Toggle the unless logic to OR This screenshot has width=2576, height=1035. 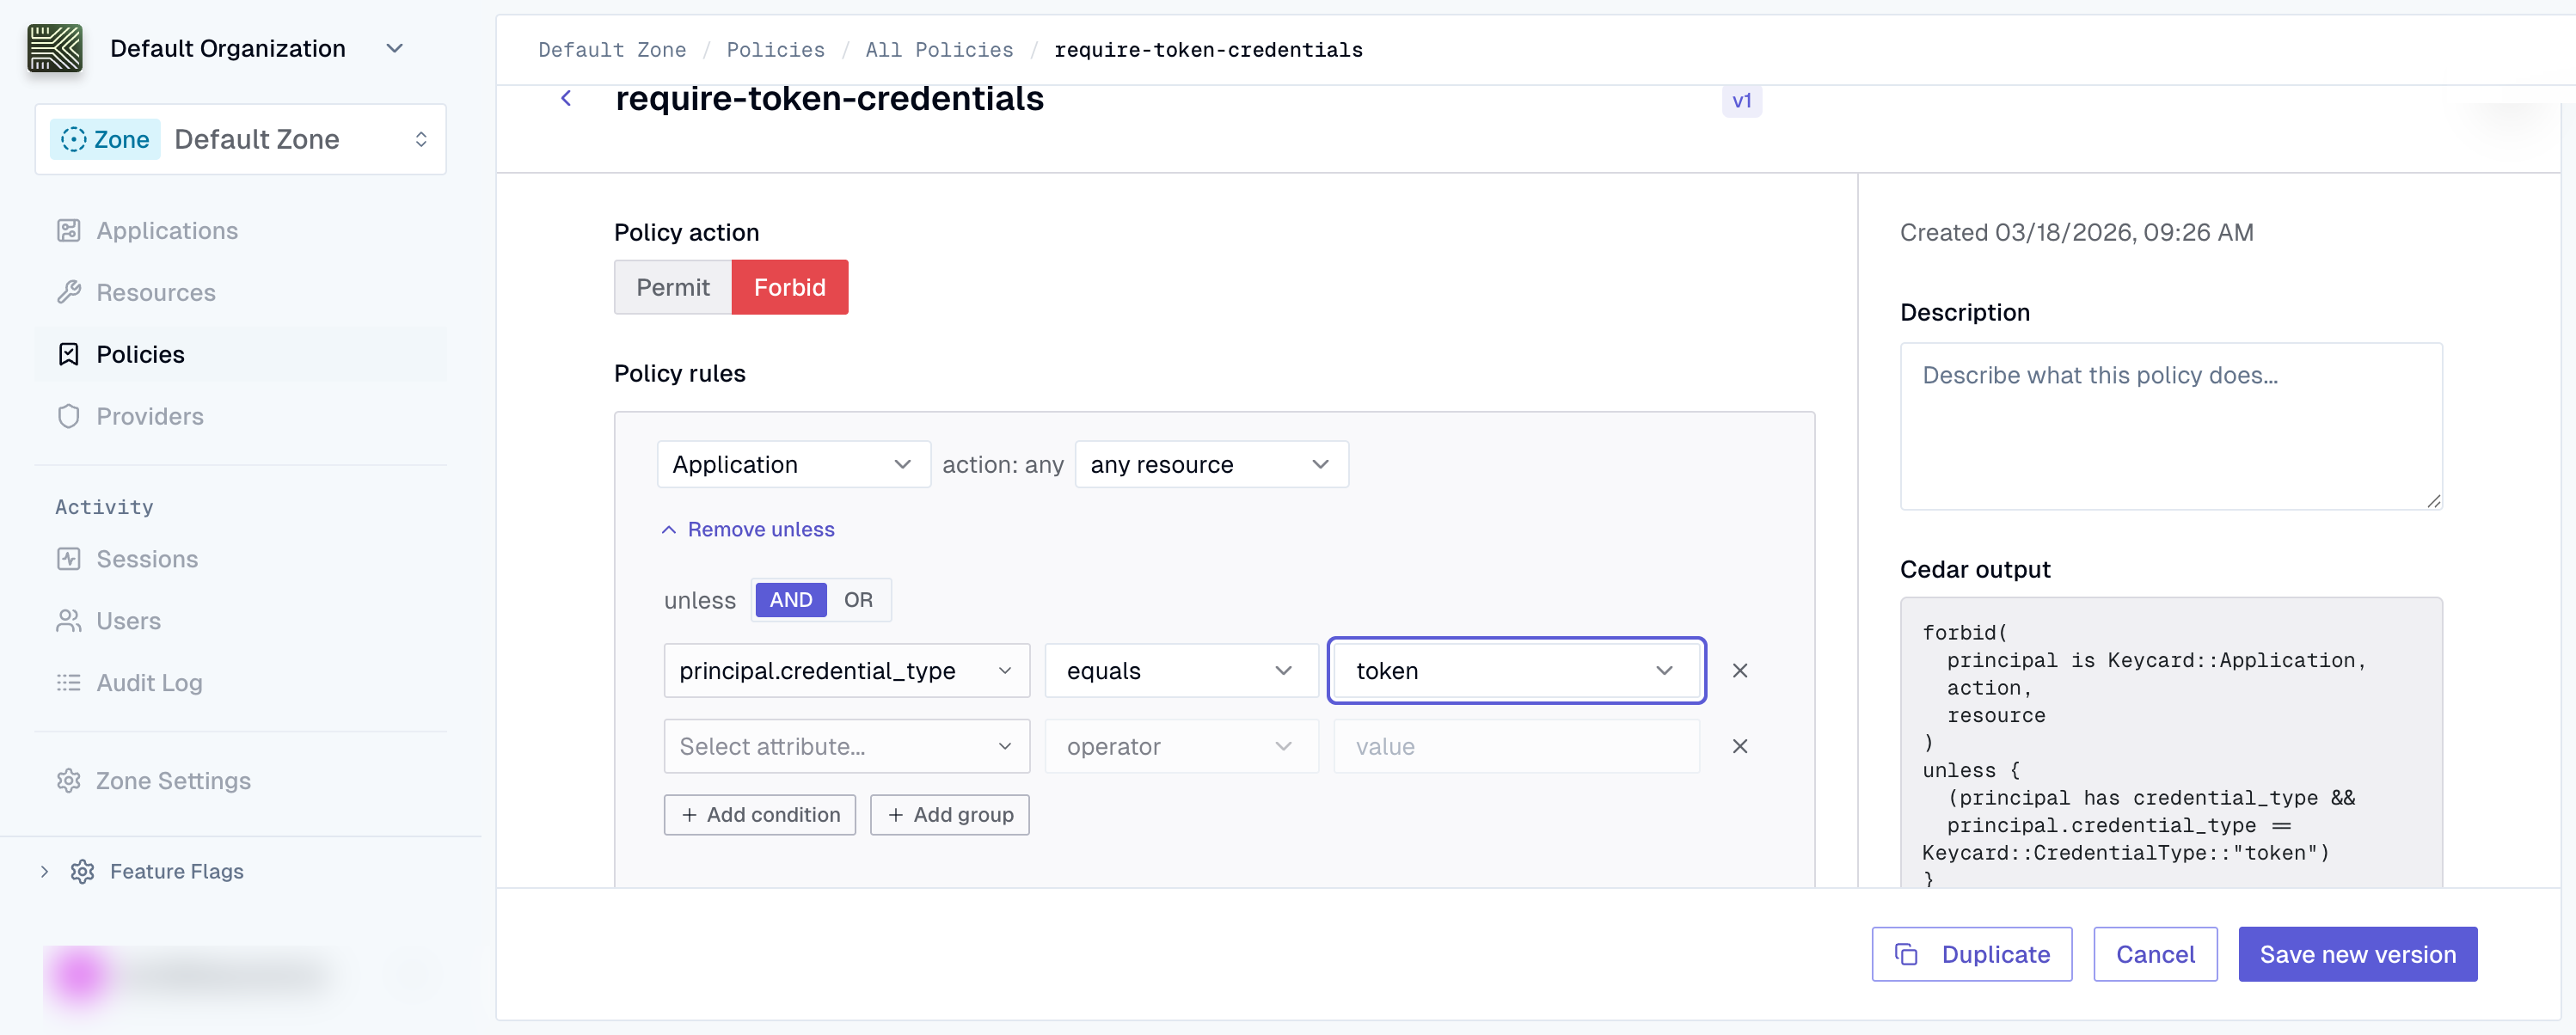[x=858, y=600]
